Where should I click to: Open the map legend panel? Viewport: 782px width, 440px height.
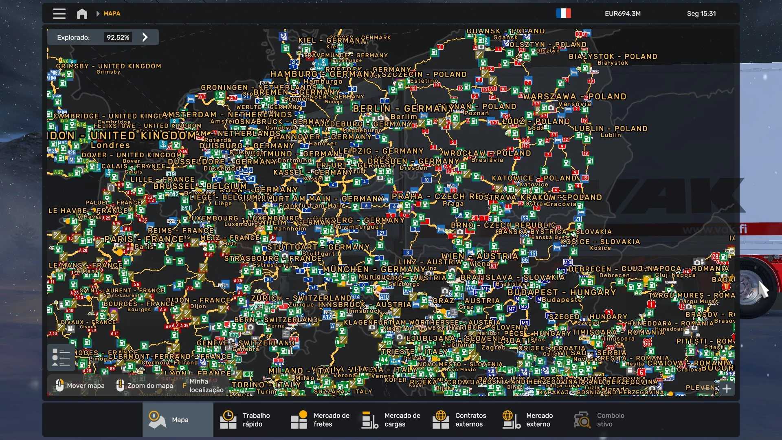pyautogui.click(x=61, y=357)
